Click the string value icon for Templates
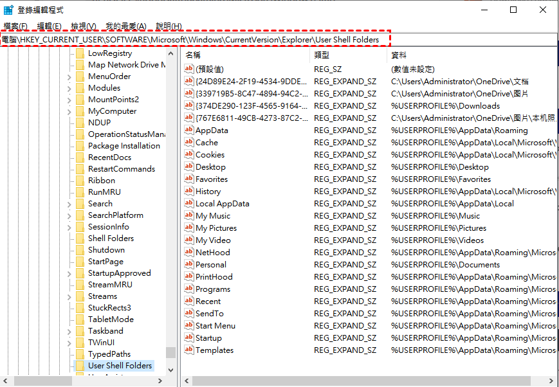 tap(189, 350)
